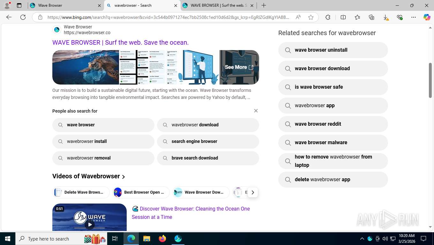Filter videos by Delete Wave Browser chip
434x245 pixels.
(81, 192)
